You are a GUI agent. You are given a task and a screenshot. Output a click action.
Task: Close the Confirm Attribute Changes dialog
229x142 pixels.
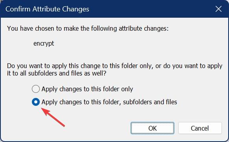(x=218, y=9)
